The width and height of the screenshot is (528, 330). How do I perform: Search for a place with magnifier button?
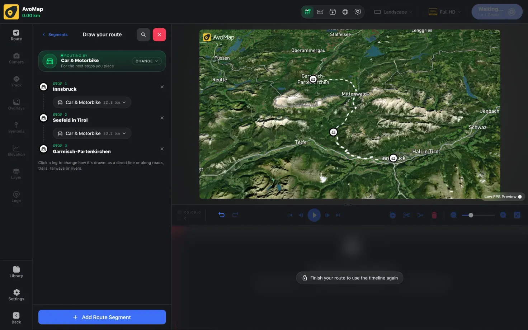click(143, 34)
